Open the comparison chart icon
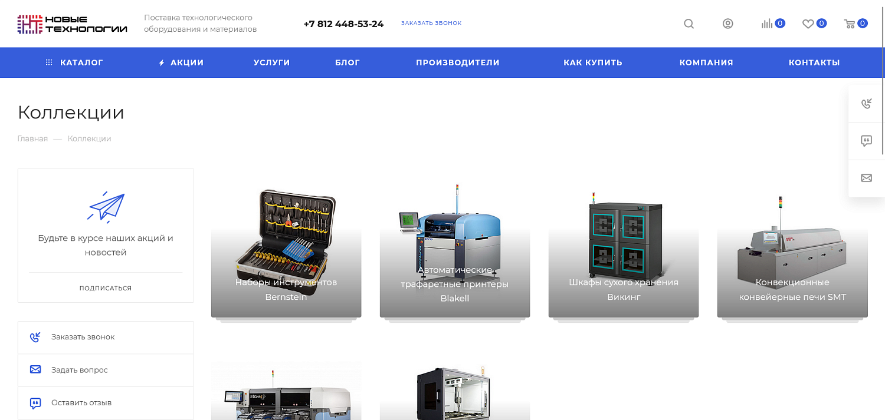The image size is (885, 420). (766, 24)
